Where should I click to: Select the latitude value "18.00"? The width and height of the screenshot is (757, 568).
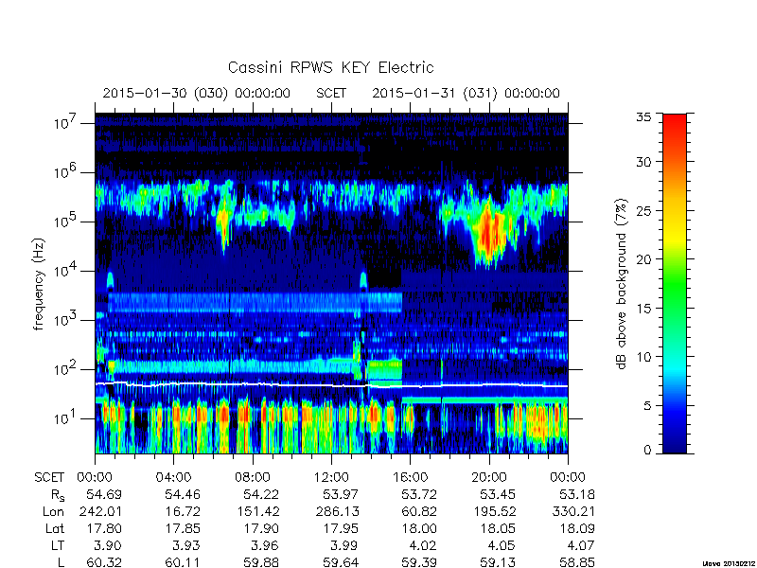419,528
